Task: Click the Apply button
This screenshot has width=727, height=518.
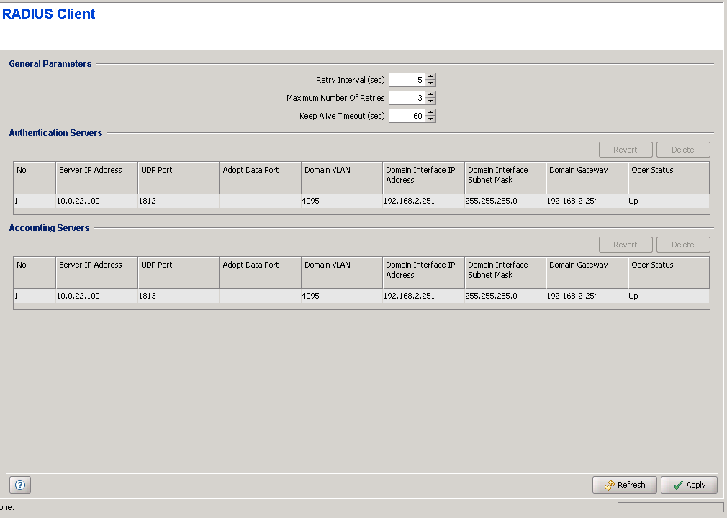Action: point(688,485)
